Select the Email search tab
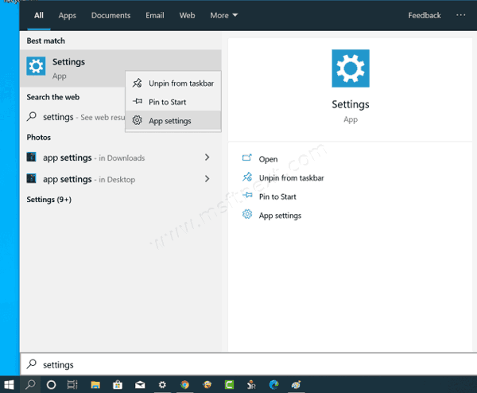477x393 pixels. [154, 15]
